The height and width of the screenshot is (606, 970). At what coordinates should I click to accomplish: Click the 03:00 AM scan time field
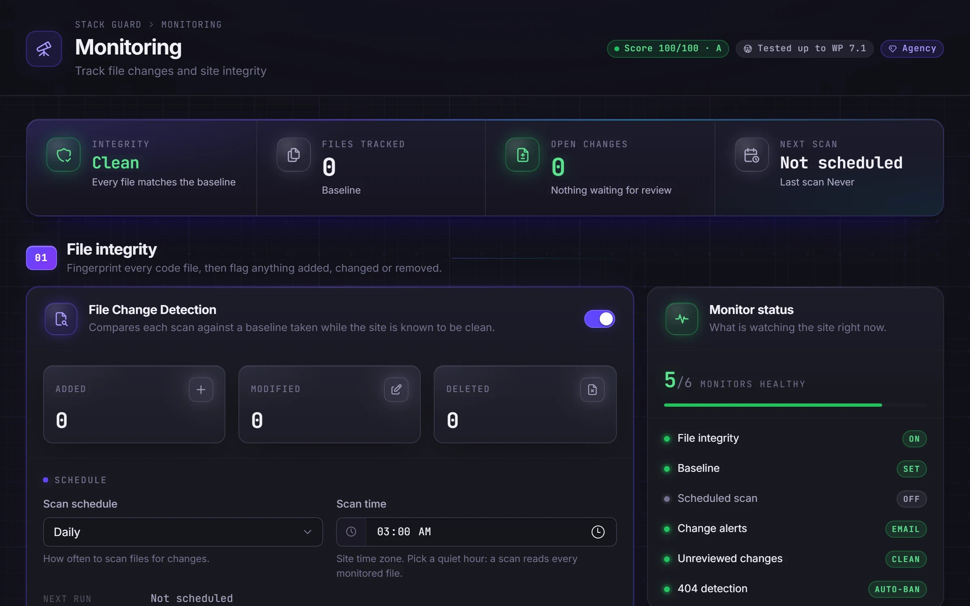coord(476,532)
